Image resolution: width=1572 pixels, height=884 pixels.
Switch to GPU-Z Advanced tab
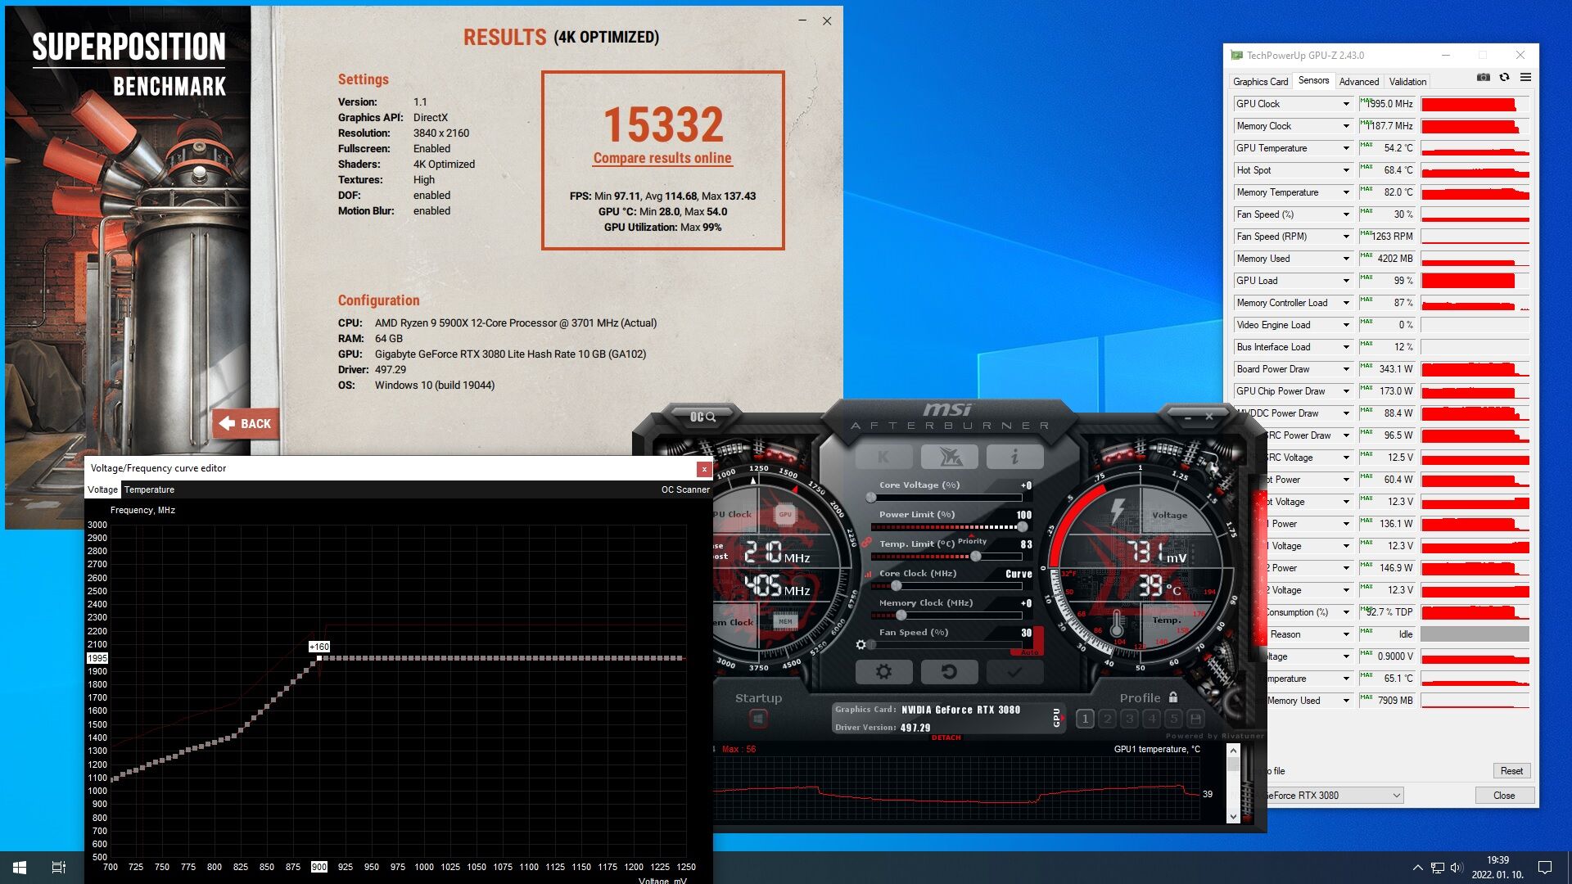point(1358,82)
